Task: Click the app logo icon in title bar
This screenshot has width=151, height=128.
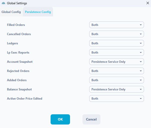Action: [3, 3]
